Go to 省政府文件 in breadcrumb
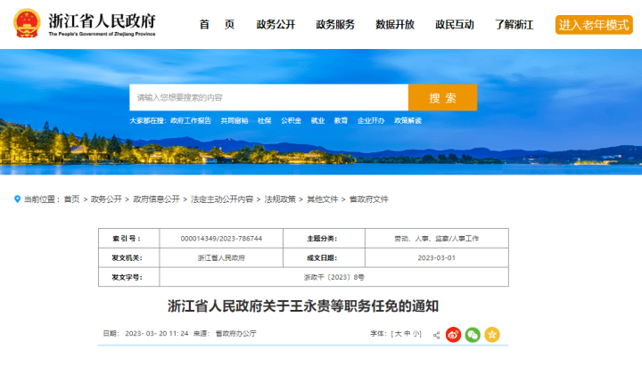 click(x=369, y=199)
